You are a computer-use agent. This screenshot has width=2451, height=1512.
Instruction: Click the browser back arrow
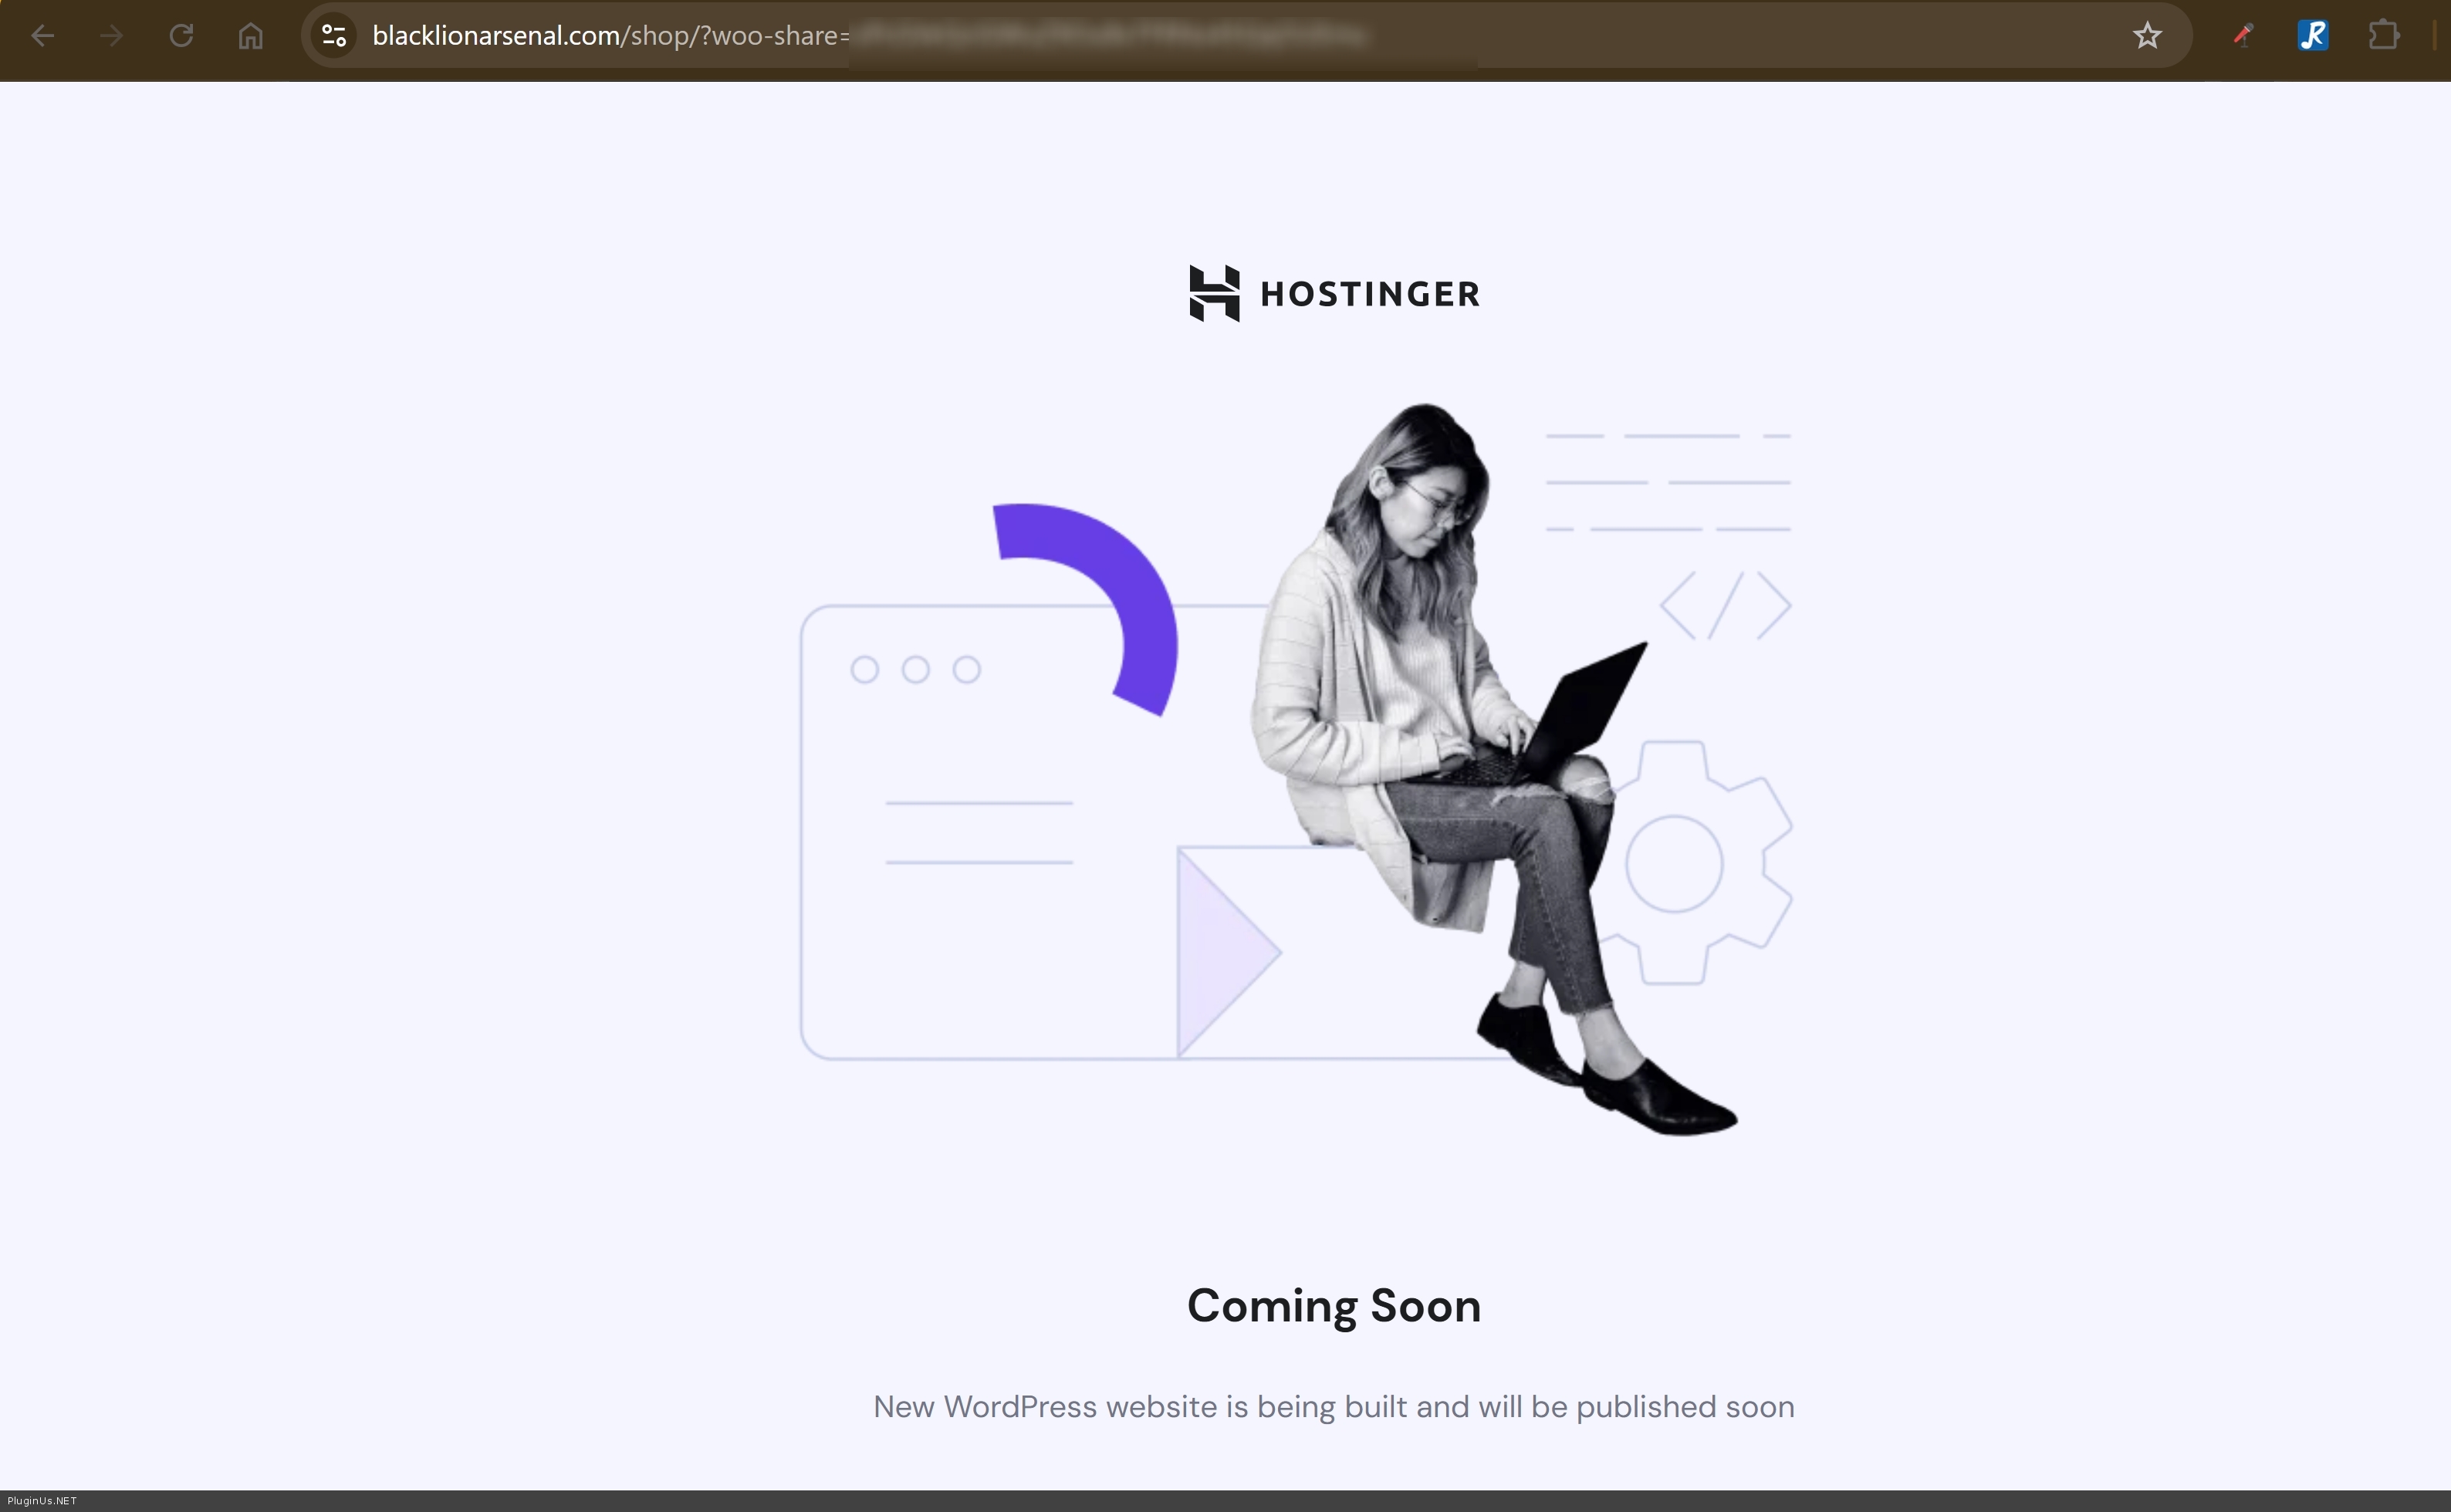pyautogui.click(x=42, y=36)
